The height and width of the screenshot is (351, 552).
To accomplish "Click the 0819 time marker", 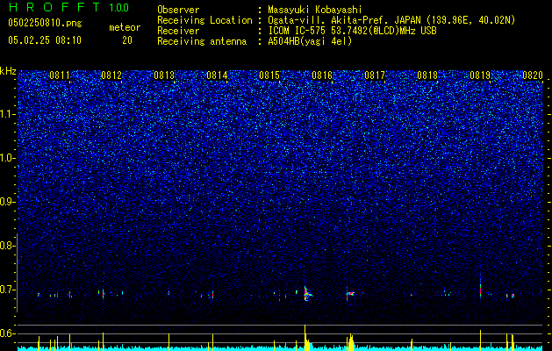I will click(480, 75).
